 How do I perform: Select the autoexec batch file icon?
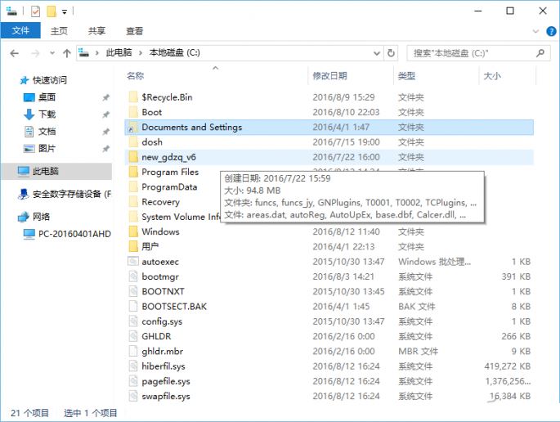point(134,262)
